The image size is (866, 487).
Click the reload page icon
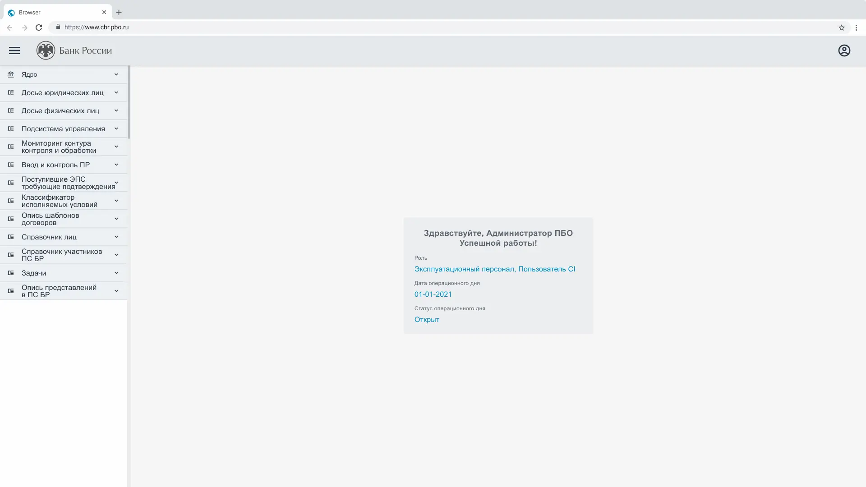[x=39, y=28]
